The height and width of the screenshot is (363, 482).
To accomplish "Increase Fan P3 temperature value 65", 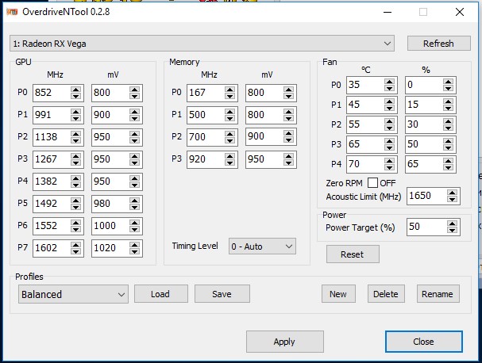I will pos(389,141).
